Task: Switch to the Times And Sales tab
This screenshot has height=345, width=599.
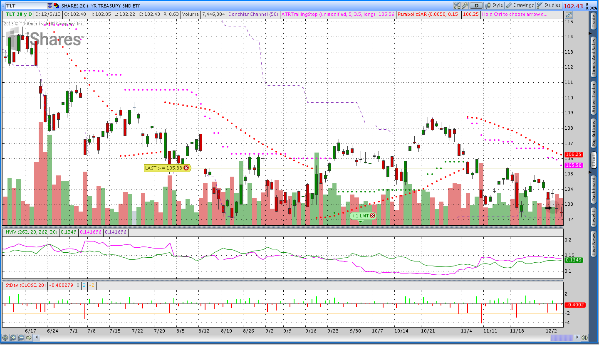Action: [x=594, y=57]
